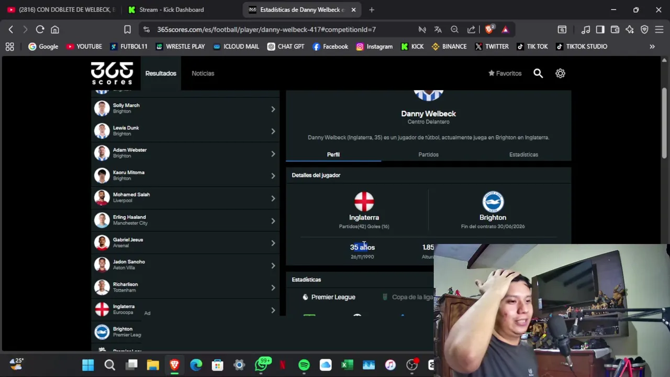Open the bookmarks apps grid icon
This screenshot has width=670, height=377.
[x=10, y=47]
